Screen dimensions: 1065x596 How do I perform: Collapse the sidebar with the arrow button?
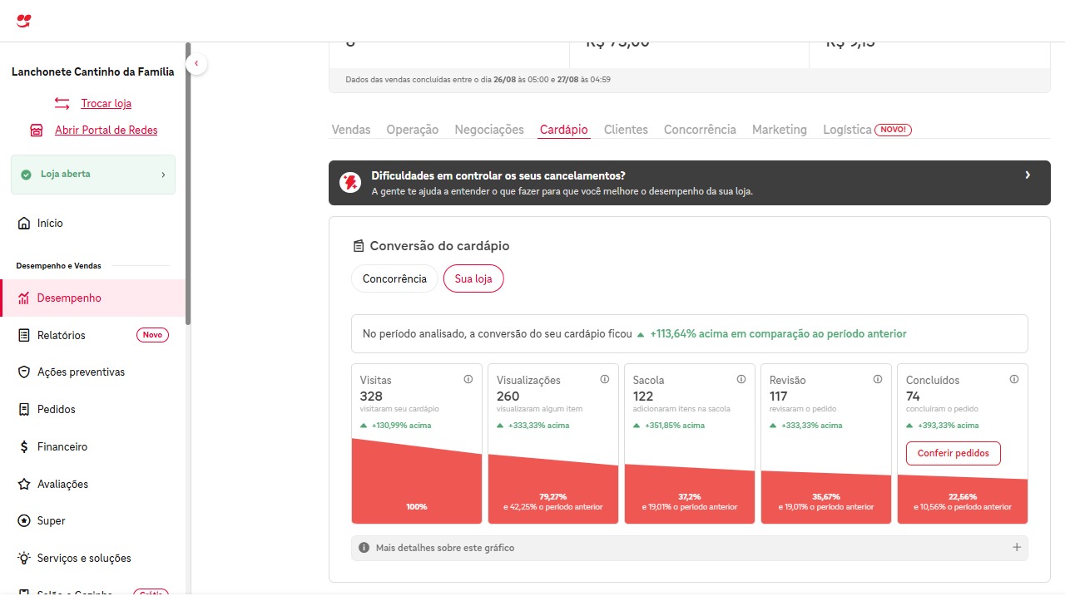(196, 63)
